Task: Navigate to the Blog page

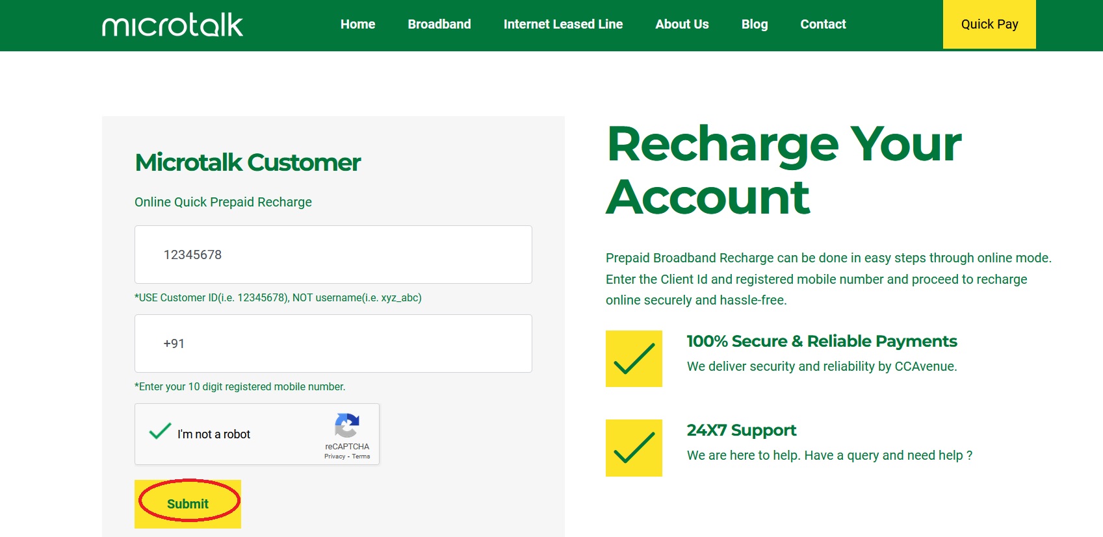Action: (x=755, y=25)
